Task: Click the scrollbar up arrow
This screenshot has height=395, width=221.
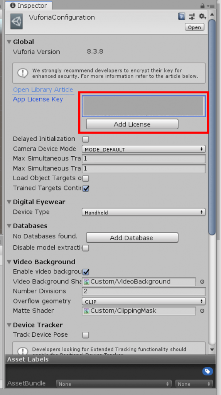Action: coord(212,14)
